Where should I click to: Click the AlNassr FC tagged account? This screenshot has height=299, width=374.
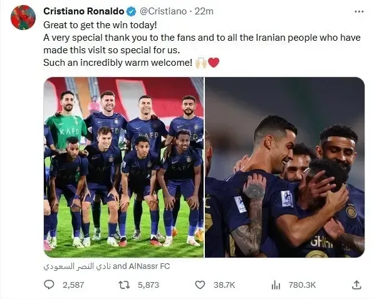[x=149, y=266]
